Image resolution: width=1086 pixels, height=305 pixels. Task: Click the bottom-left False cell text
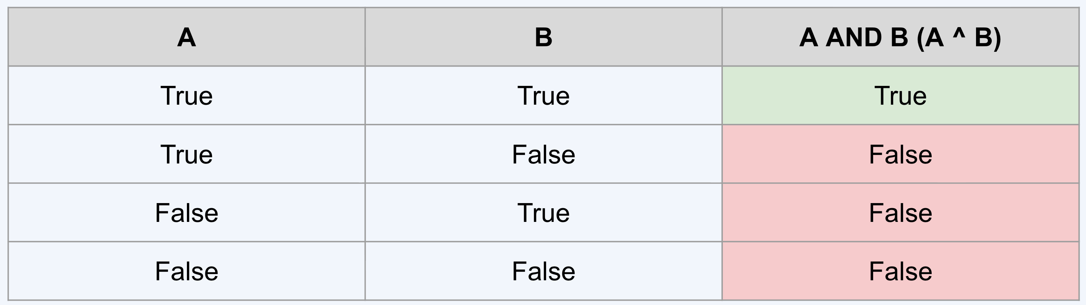[x=186, y=271]
